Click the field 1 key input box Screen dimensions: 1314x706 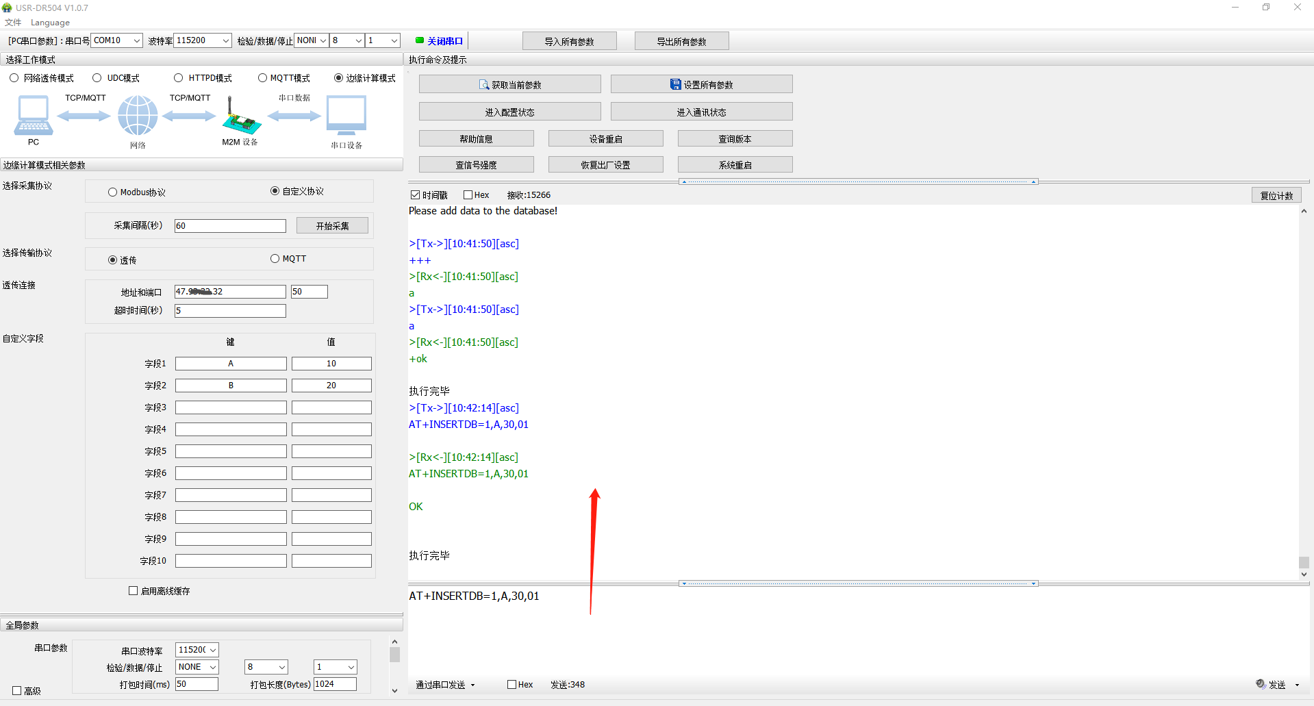(231, 364)
